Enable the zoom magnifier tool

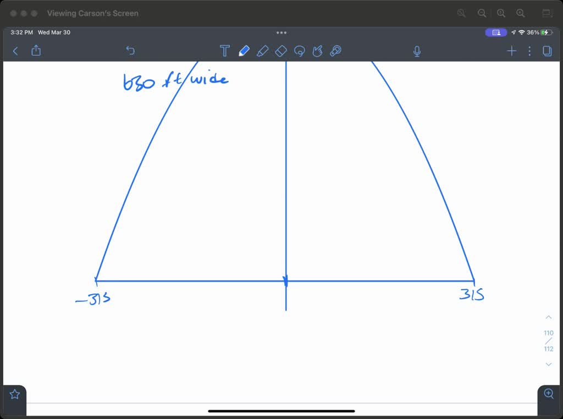[548, 394]
